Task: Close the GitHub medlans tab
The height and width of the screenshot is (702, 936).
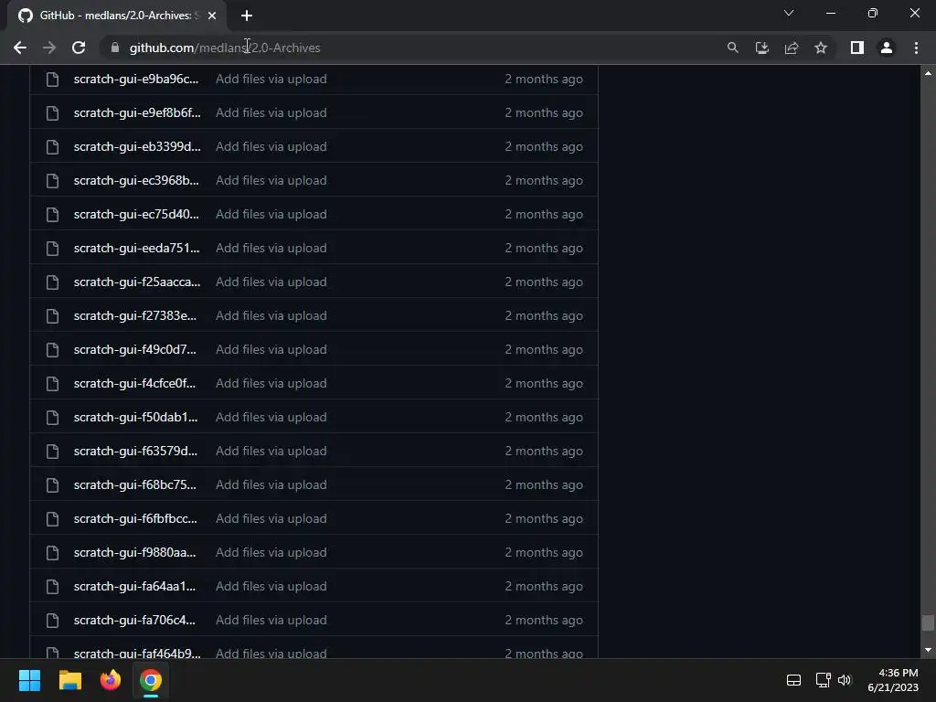Action: (212, 16)
